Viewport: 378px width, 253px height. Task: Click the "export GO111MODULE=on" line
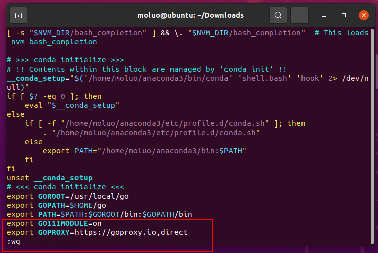(54, 223)
